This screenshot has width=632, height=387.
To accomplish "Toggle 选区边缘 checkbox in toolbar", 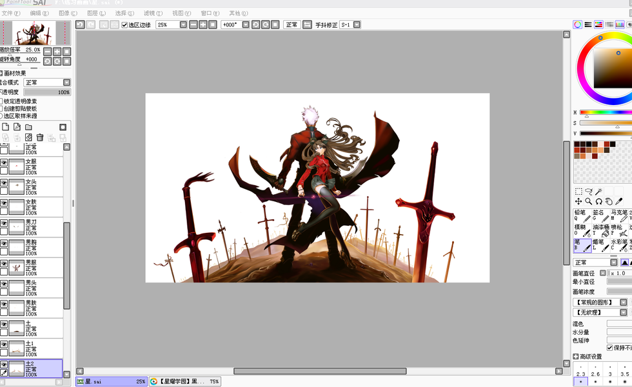I will (x=124, y=25).
